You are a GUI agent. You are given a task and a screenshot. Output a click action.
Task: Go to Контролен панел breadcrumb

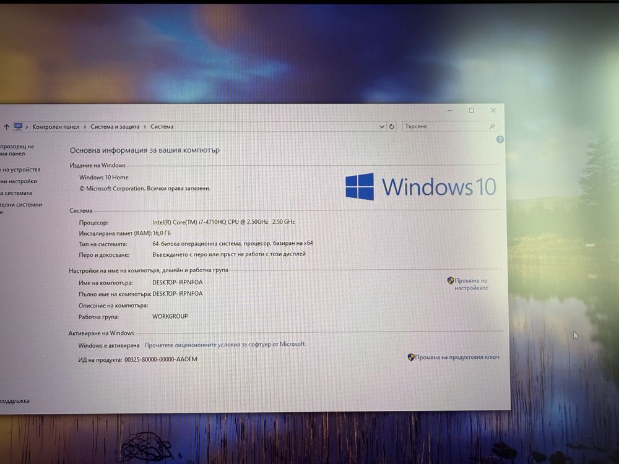[x=56, y=127]
